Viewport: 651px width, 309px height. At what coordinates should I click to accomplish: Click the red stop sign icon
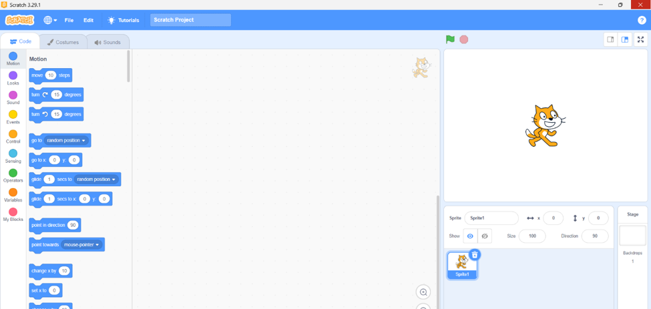[464, 39]
